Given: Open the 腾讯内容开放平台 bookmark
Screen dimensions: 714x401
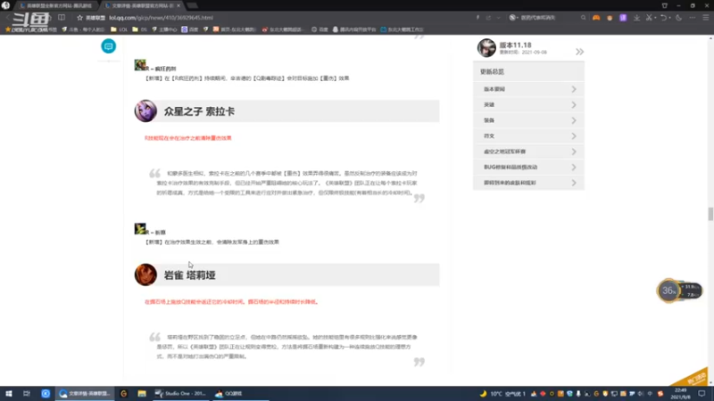Looking at the screenshot, I should [x=354, y=29].
